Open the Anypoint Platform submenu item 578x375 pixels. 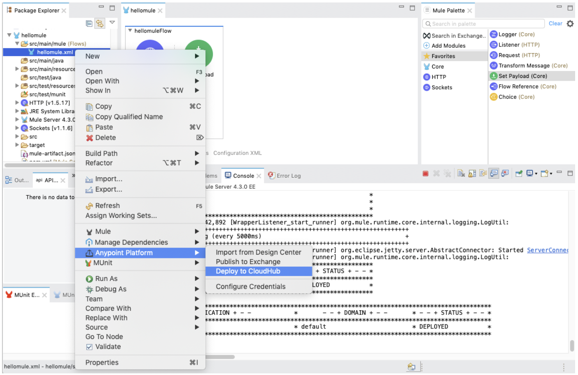pyautogui.click(x=140, y=253)
